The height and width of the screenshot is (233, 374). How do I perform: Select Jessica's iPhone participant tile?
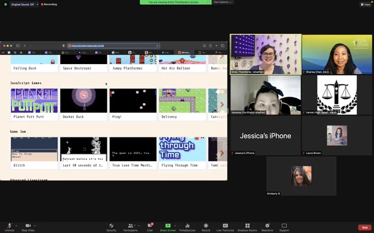(266, 135)
